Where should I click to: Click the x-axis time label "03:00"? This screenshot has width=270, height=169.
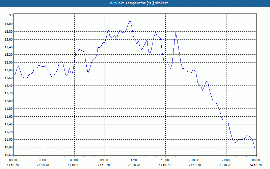click(x=43, y=160)
